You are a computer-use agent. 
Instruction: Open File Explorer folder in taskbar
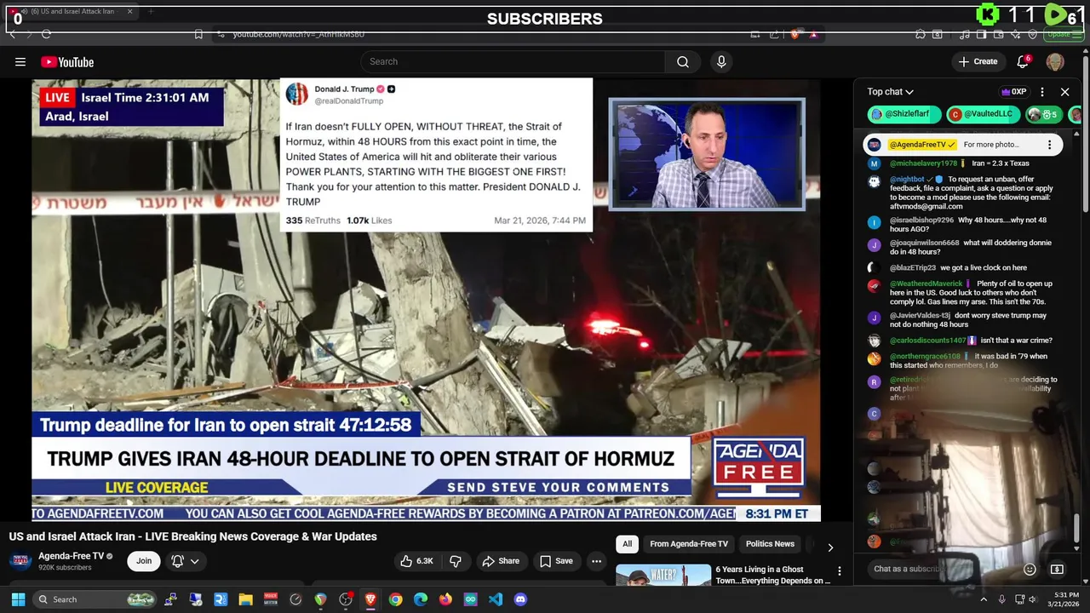click(245, 599)
